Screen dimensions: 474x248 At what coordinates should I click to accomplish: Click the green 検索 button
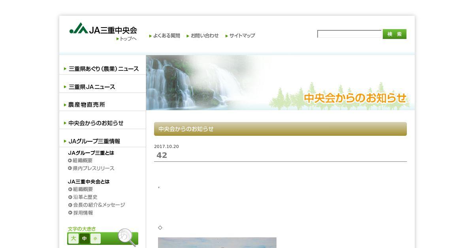395,34
